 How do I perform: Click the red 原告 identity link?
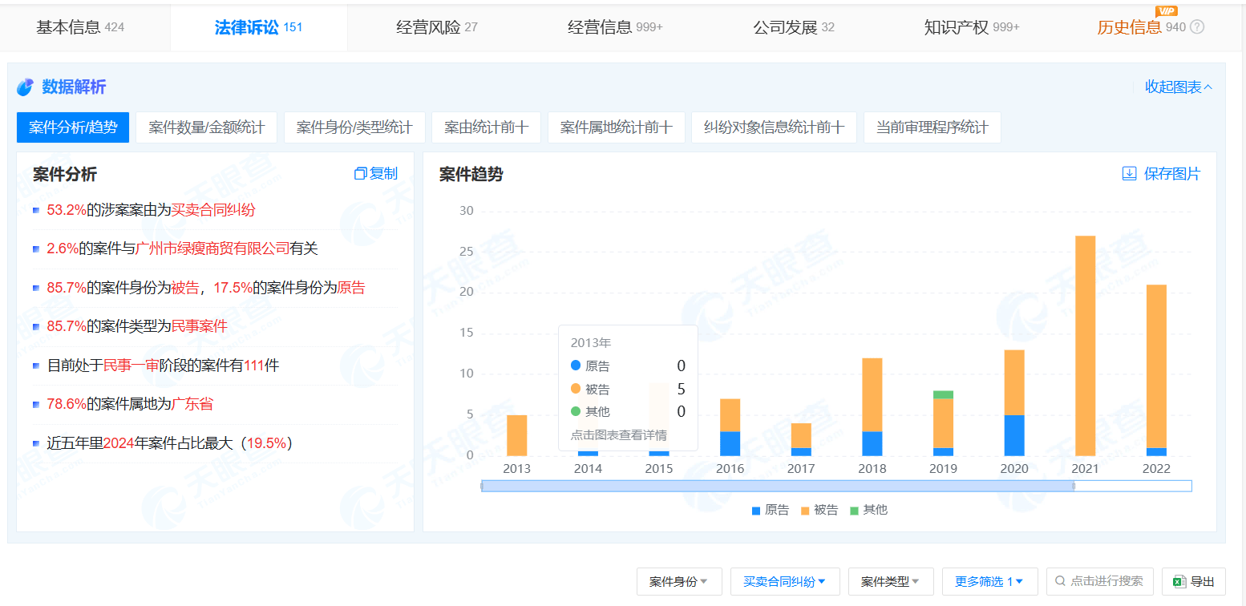(x=351, y=288)
